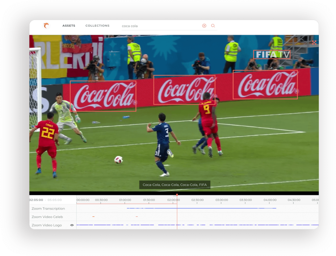Click the magnifying glass search icon
The height and width of the screenshot is (256, 336).
pos(213,26)
